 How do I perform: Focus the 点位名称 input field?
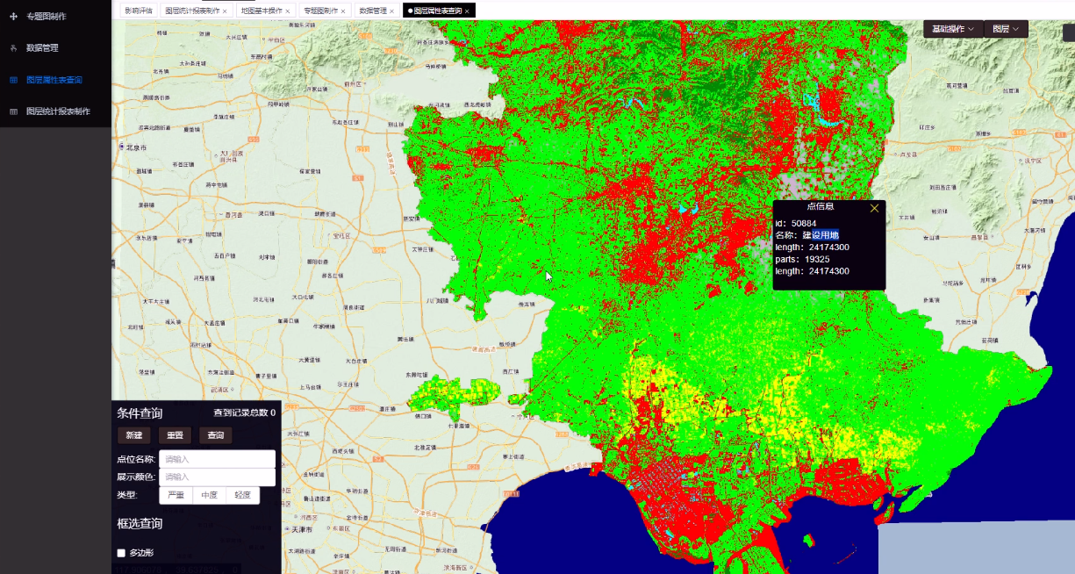pyautogui.click(x=217, y=459)
